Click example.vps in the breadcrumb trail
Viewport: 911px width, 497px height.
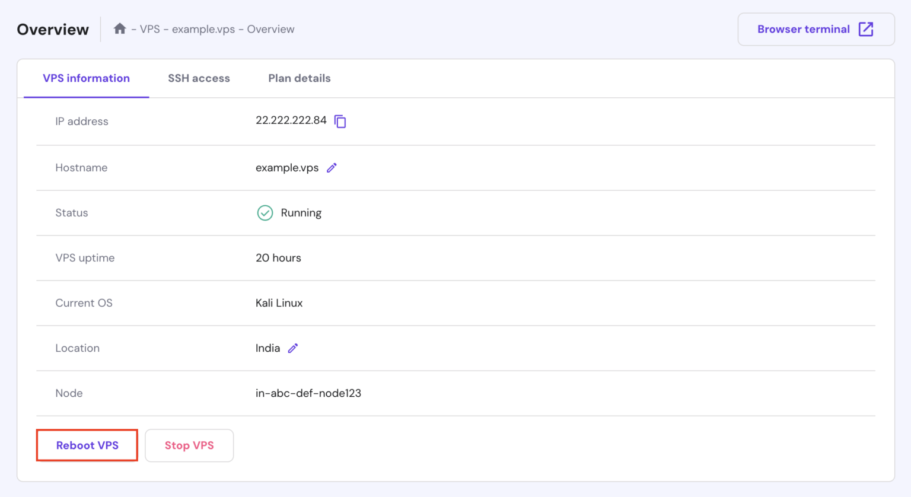(x=203, y=29)
